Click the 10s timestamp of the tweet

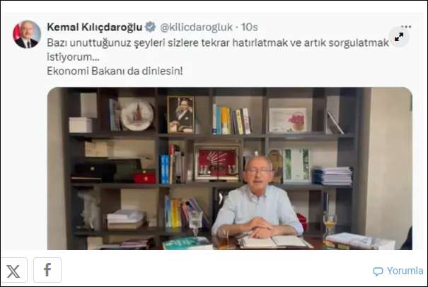(x=249, y=27)
